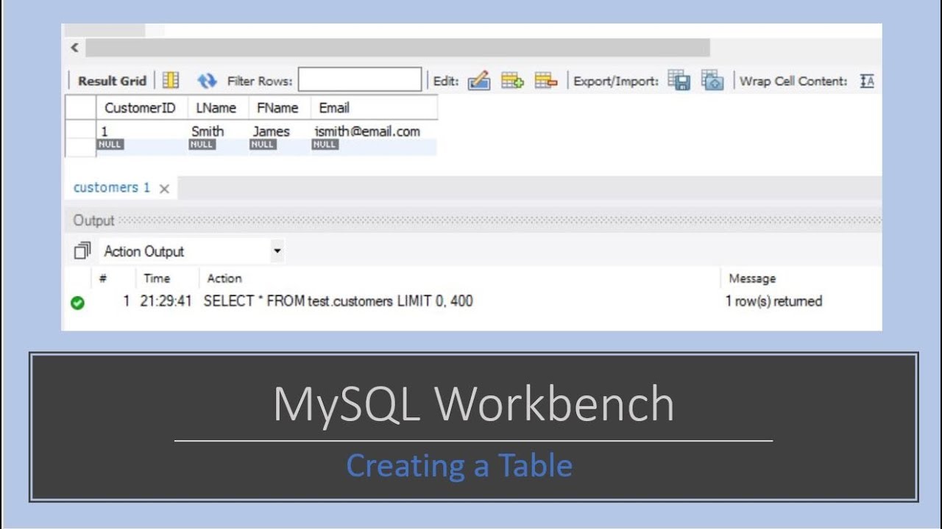Click the Message column header in output
This screenshot has width=942, height=529.
[752, 278]
